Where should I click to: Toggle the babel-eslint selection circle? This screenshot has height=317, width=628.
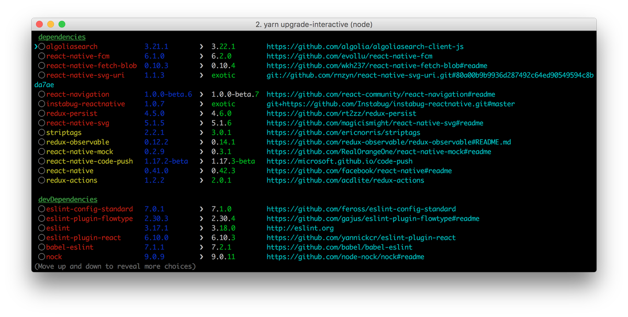[42, 247]
